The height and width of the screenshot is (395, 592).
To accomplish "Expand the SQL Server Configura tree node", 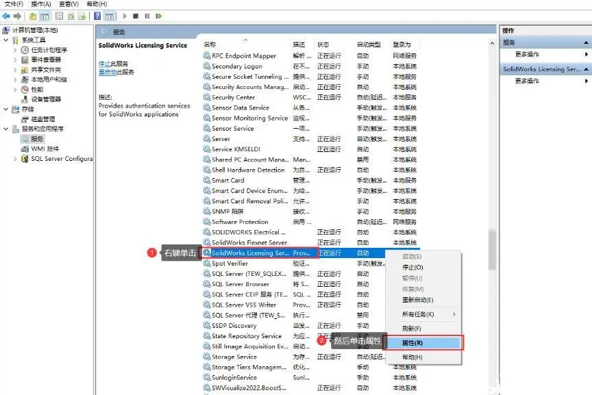I will pyautogui.click(x=15, y=159).
